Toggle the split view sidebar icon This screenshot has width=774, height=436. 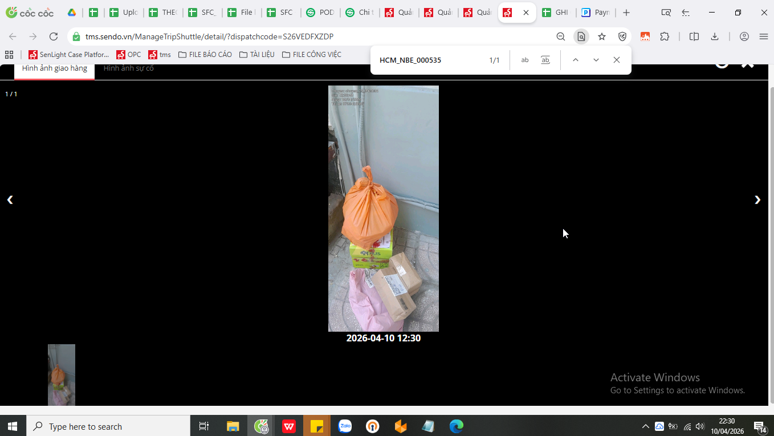point(694,36)
